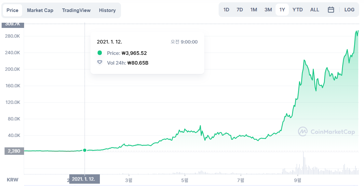Click the 240.0K y-axis label
Screen dimensions: 364x186
click(13, 53)
